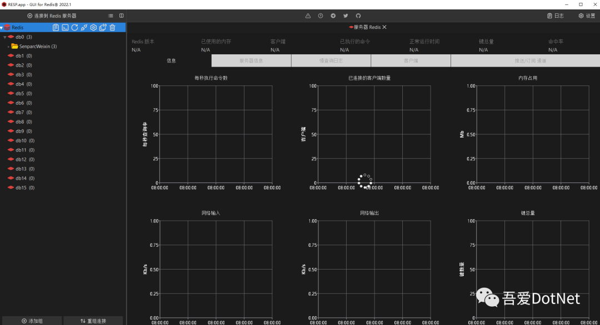Open the circular help icon in top bar
Image resolution: width=600 pixels, height=325 pixels.
[321, 16]
